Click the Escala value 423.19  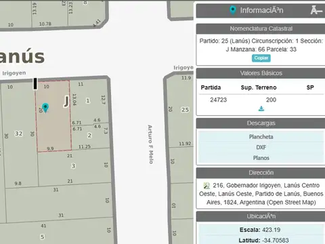coord(272,230)
